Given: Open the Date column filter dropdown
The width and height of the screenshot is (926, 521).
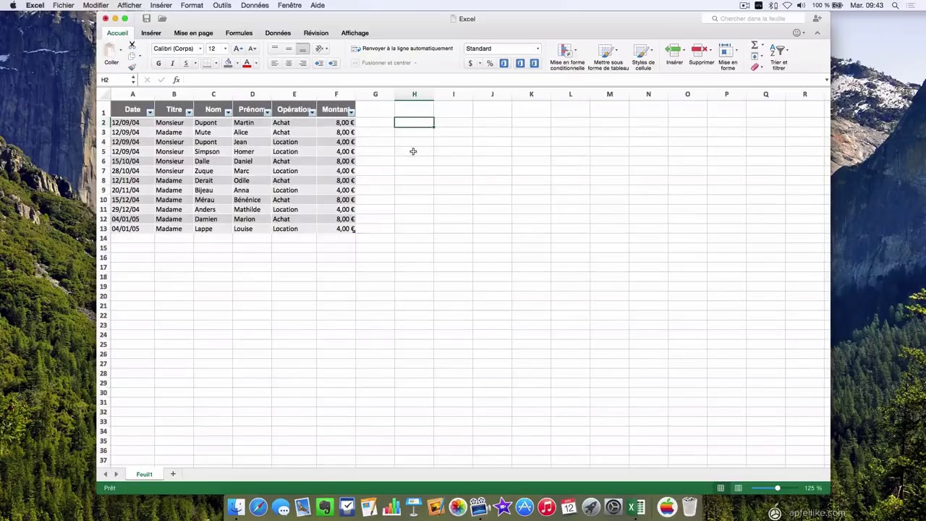Looking at the screenshot, I should 150,111.
